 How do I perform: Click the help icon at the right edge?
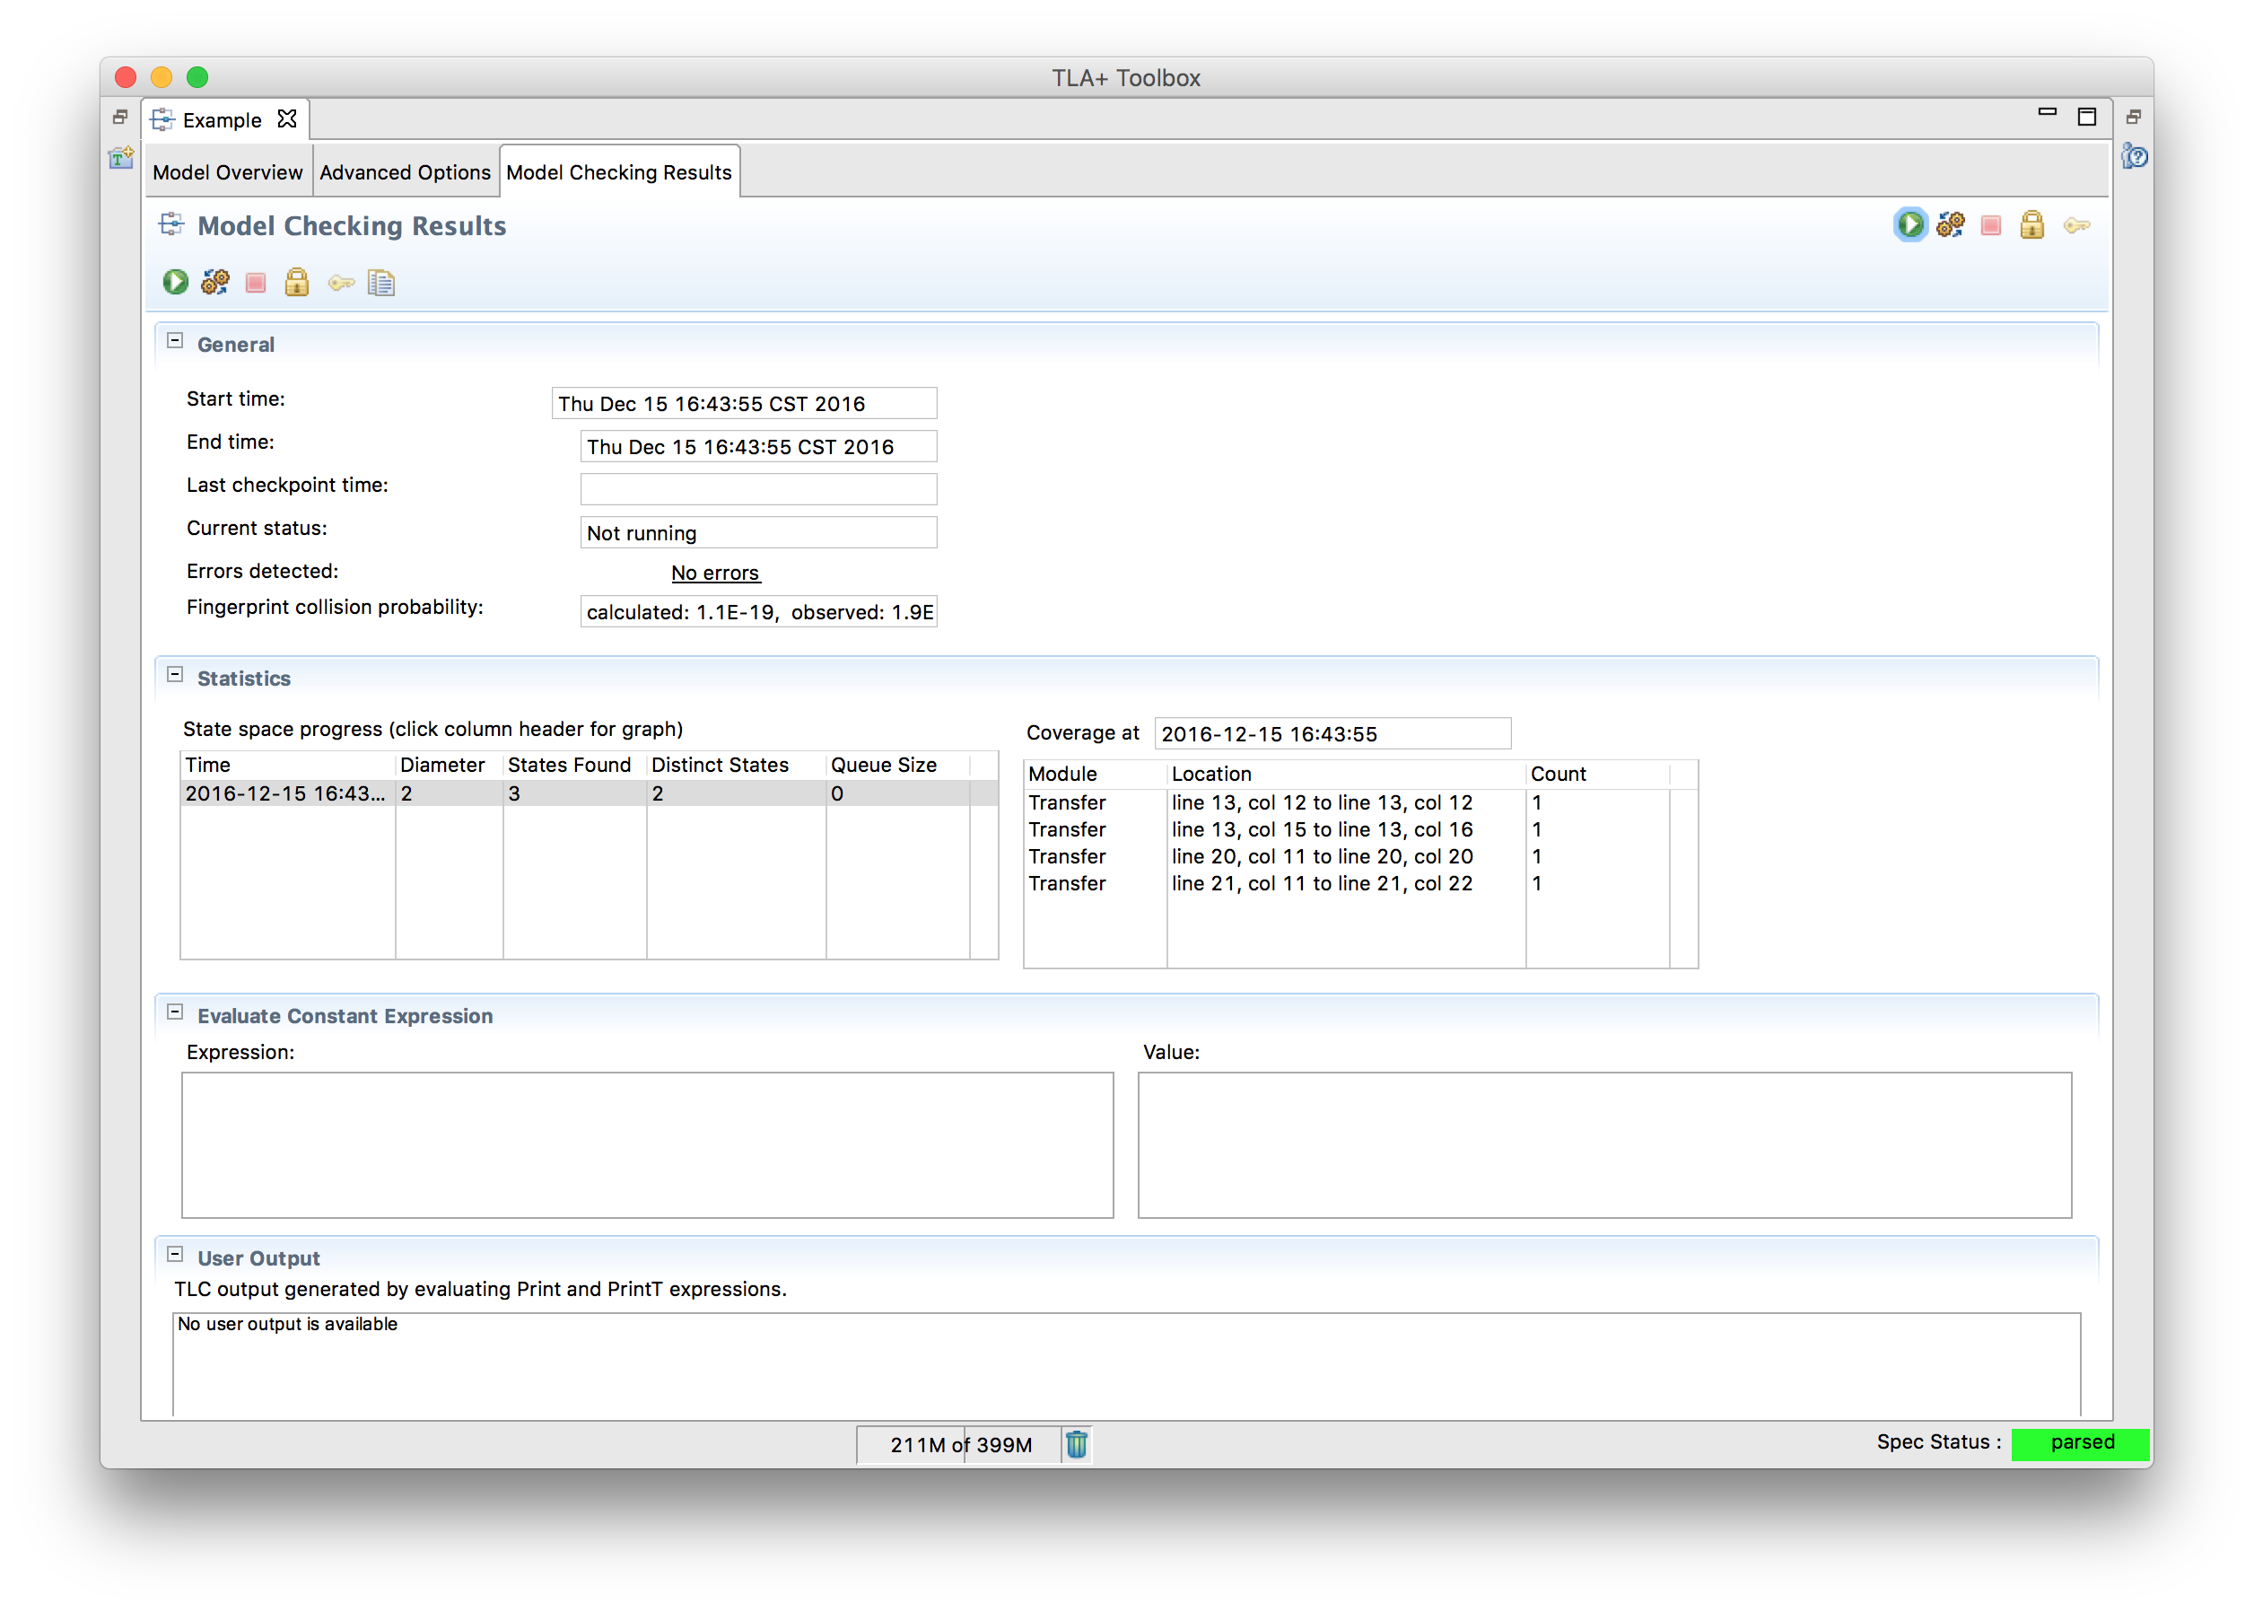coord(2134,156)
